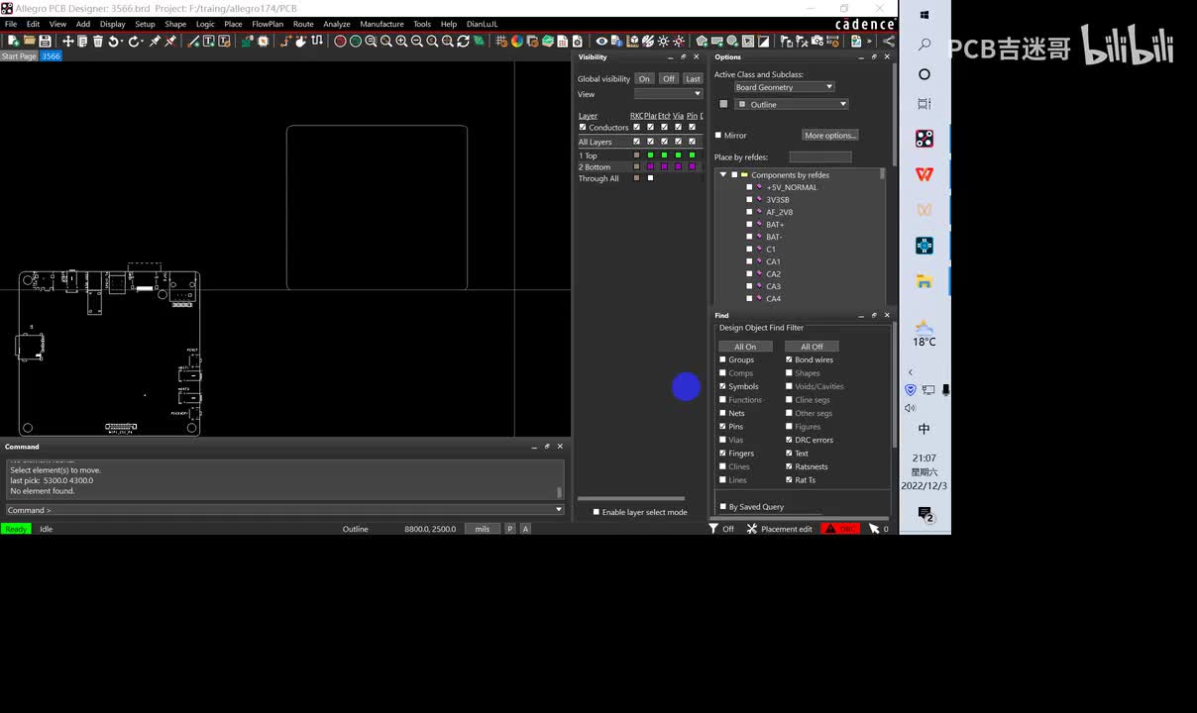Screen dimensions: 1197x713
Task: Click global visibility On button
Action: coord(644,79)
